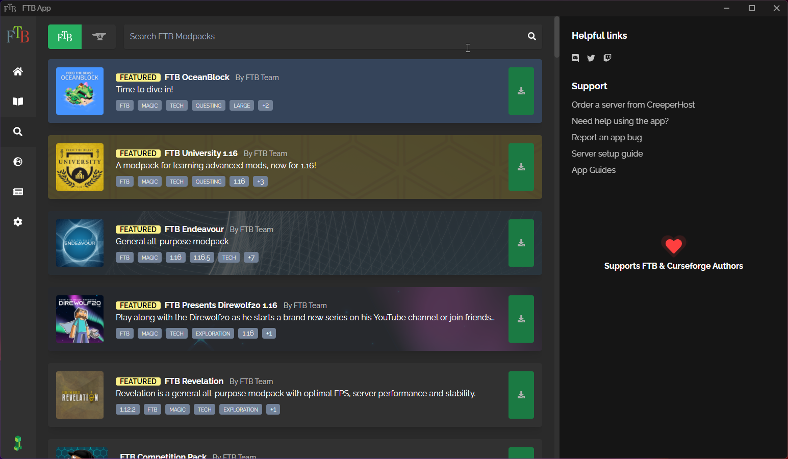Minimize the FTB App window
The width and height of the screenshot is (788, 459).
click(726, 8)
